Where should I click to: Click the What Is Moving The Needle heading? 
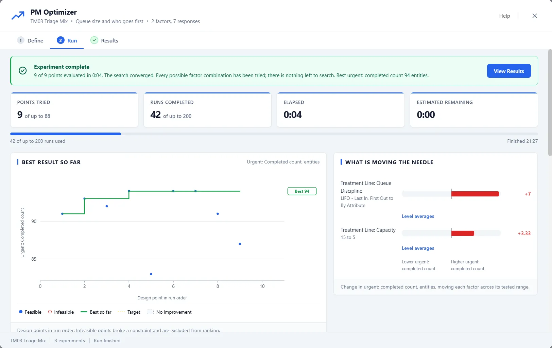pyautogui.click(x=389, y=162)
